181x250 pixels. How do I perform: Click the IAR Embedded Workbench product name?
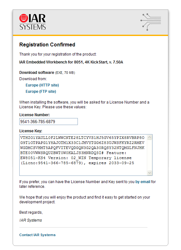71,62
